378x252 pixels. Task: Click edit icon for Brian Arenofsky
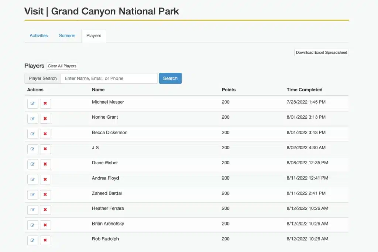32,225
